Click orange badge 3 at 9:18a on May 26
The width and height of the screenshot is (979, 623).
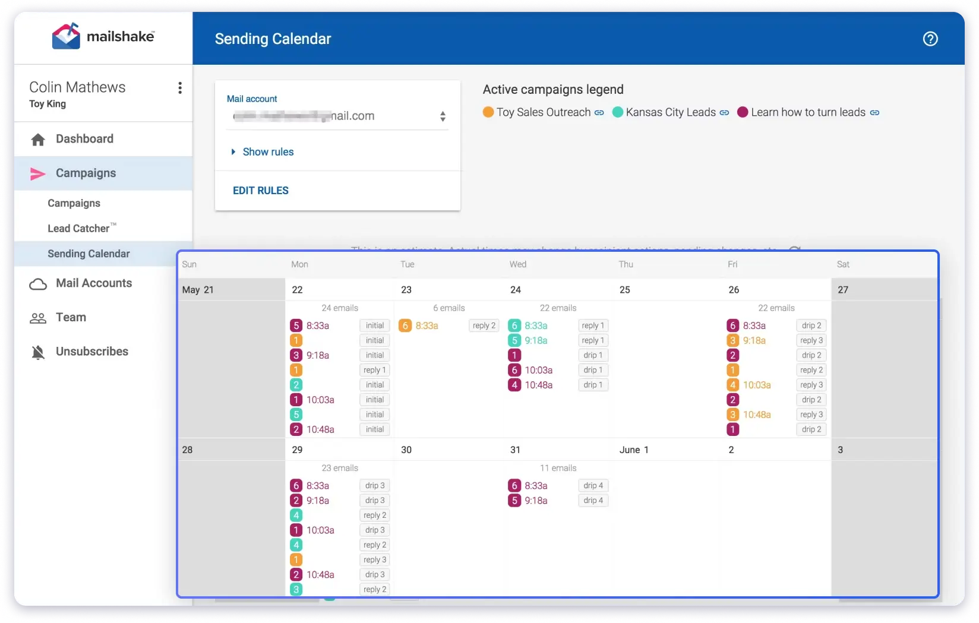click(x=732, y=340)
